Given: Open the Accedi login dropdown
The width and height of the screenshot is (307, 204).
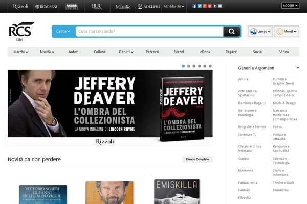Looking at the screenshot, I should [290, 6].
